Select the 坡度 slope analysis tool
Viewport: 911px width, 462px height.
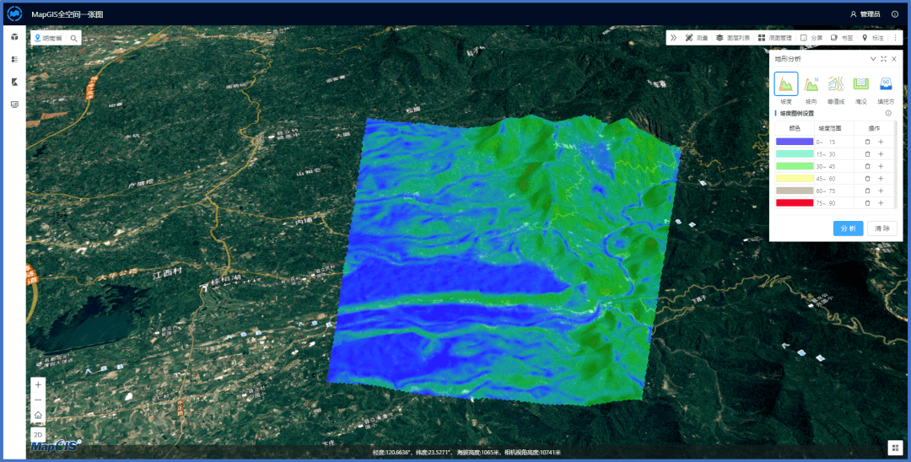pyautogui.click(x=786, y=84)
